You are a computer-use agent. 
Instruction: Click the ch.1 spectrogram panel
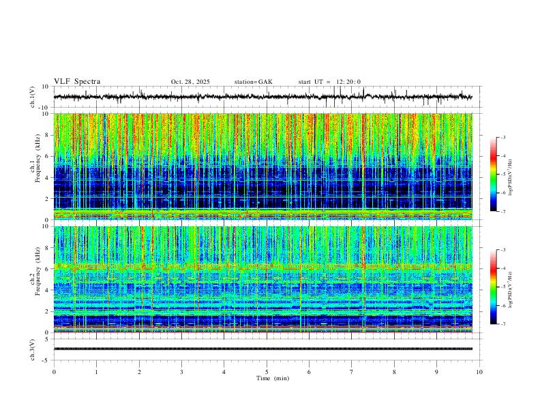[x=263, y=166]
